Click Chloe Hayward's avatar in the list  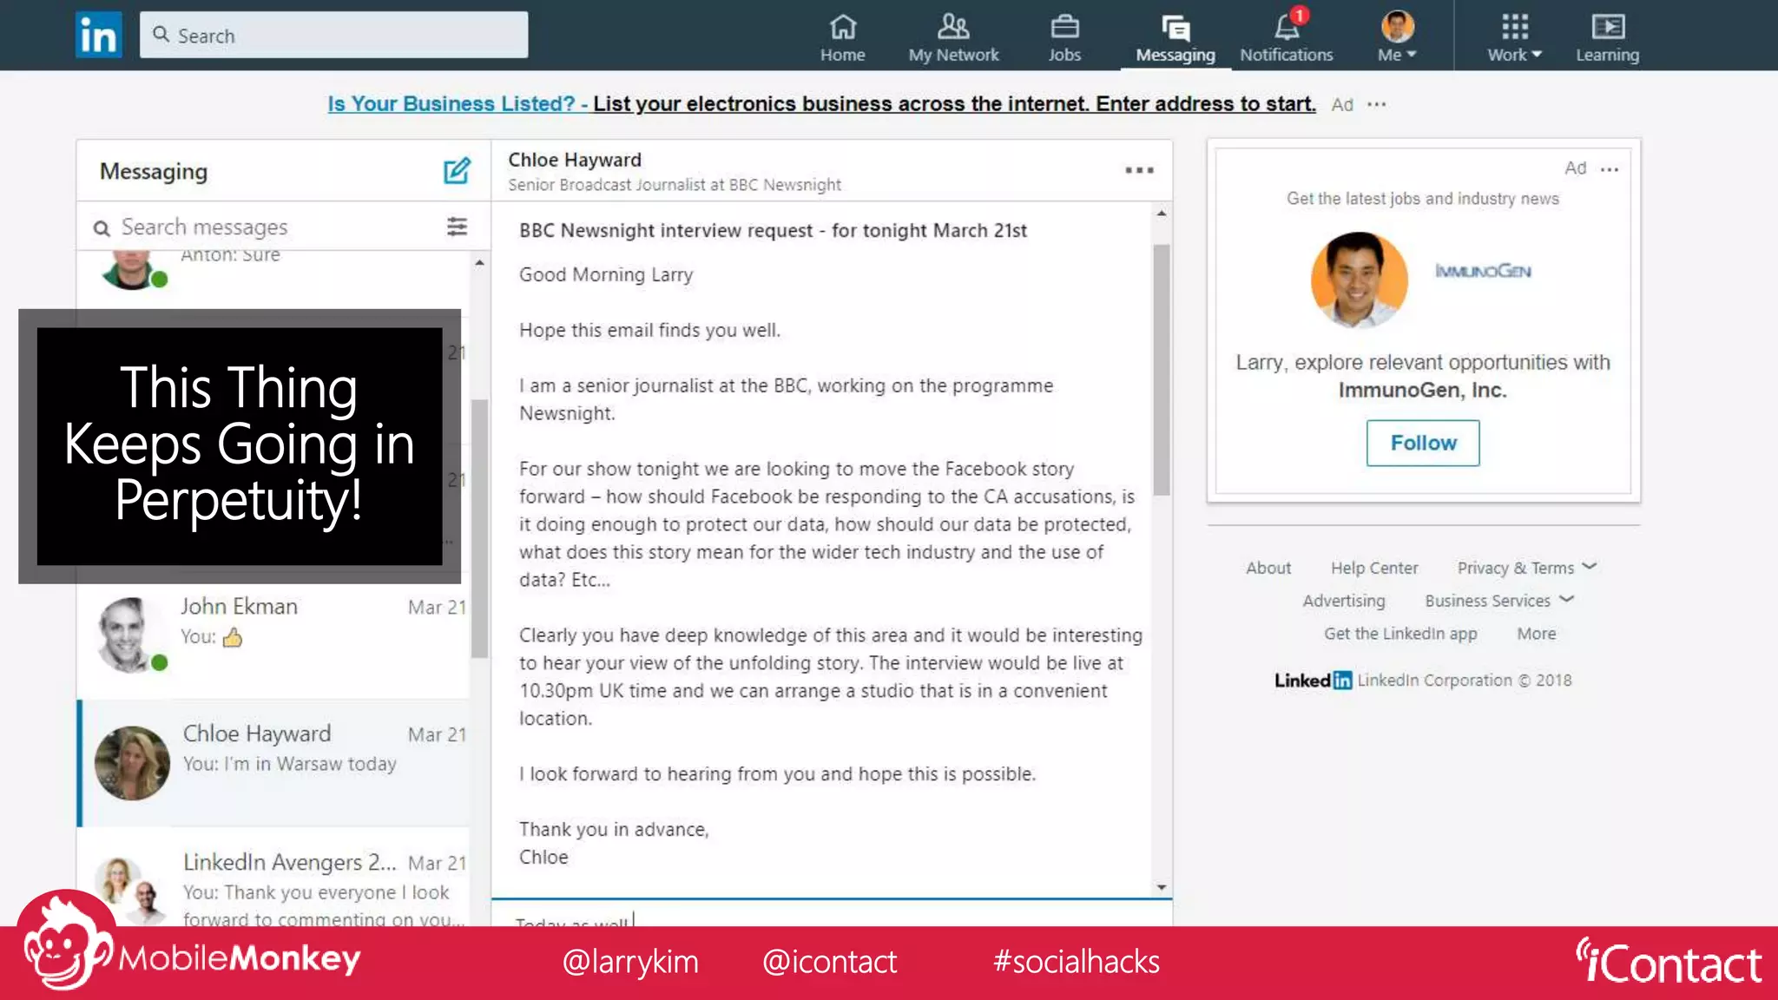tap(132, 763)
